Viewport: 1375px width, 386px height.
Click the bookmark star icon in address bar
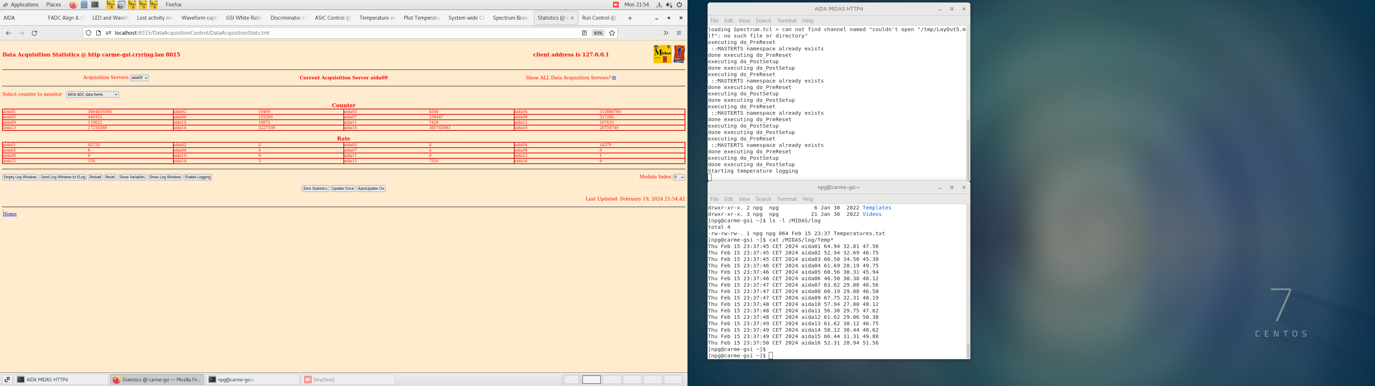pos(612,33)
